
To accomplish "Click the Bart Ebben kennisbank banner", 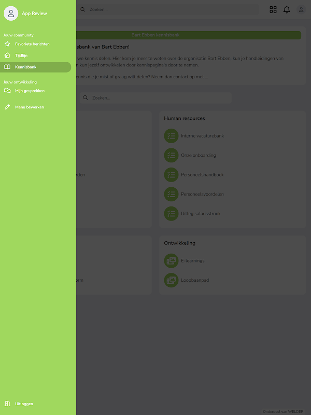I will click(155, 35).
